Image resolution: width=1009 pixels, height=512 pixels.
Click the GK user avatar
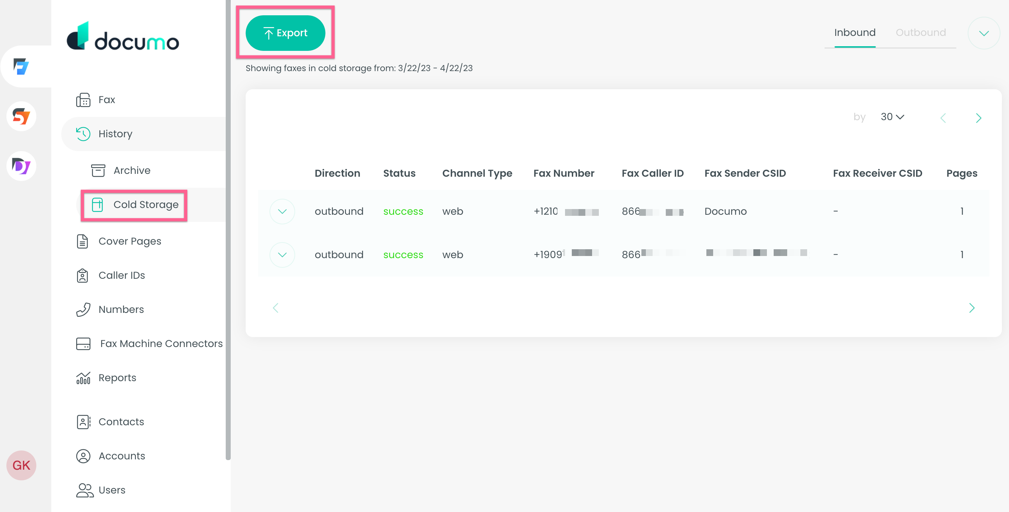click(21, 465)
